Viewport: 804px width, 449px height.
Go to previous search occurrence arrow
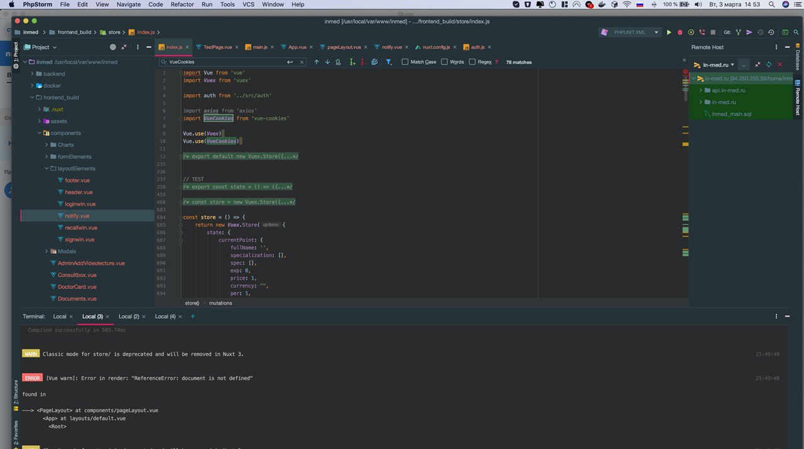[x=317, y=62]
